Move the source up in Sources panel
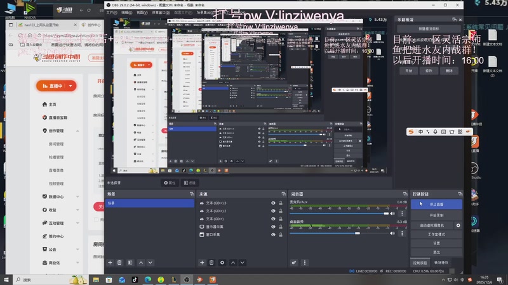 [233, 263]
